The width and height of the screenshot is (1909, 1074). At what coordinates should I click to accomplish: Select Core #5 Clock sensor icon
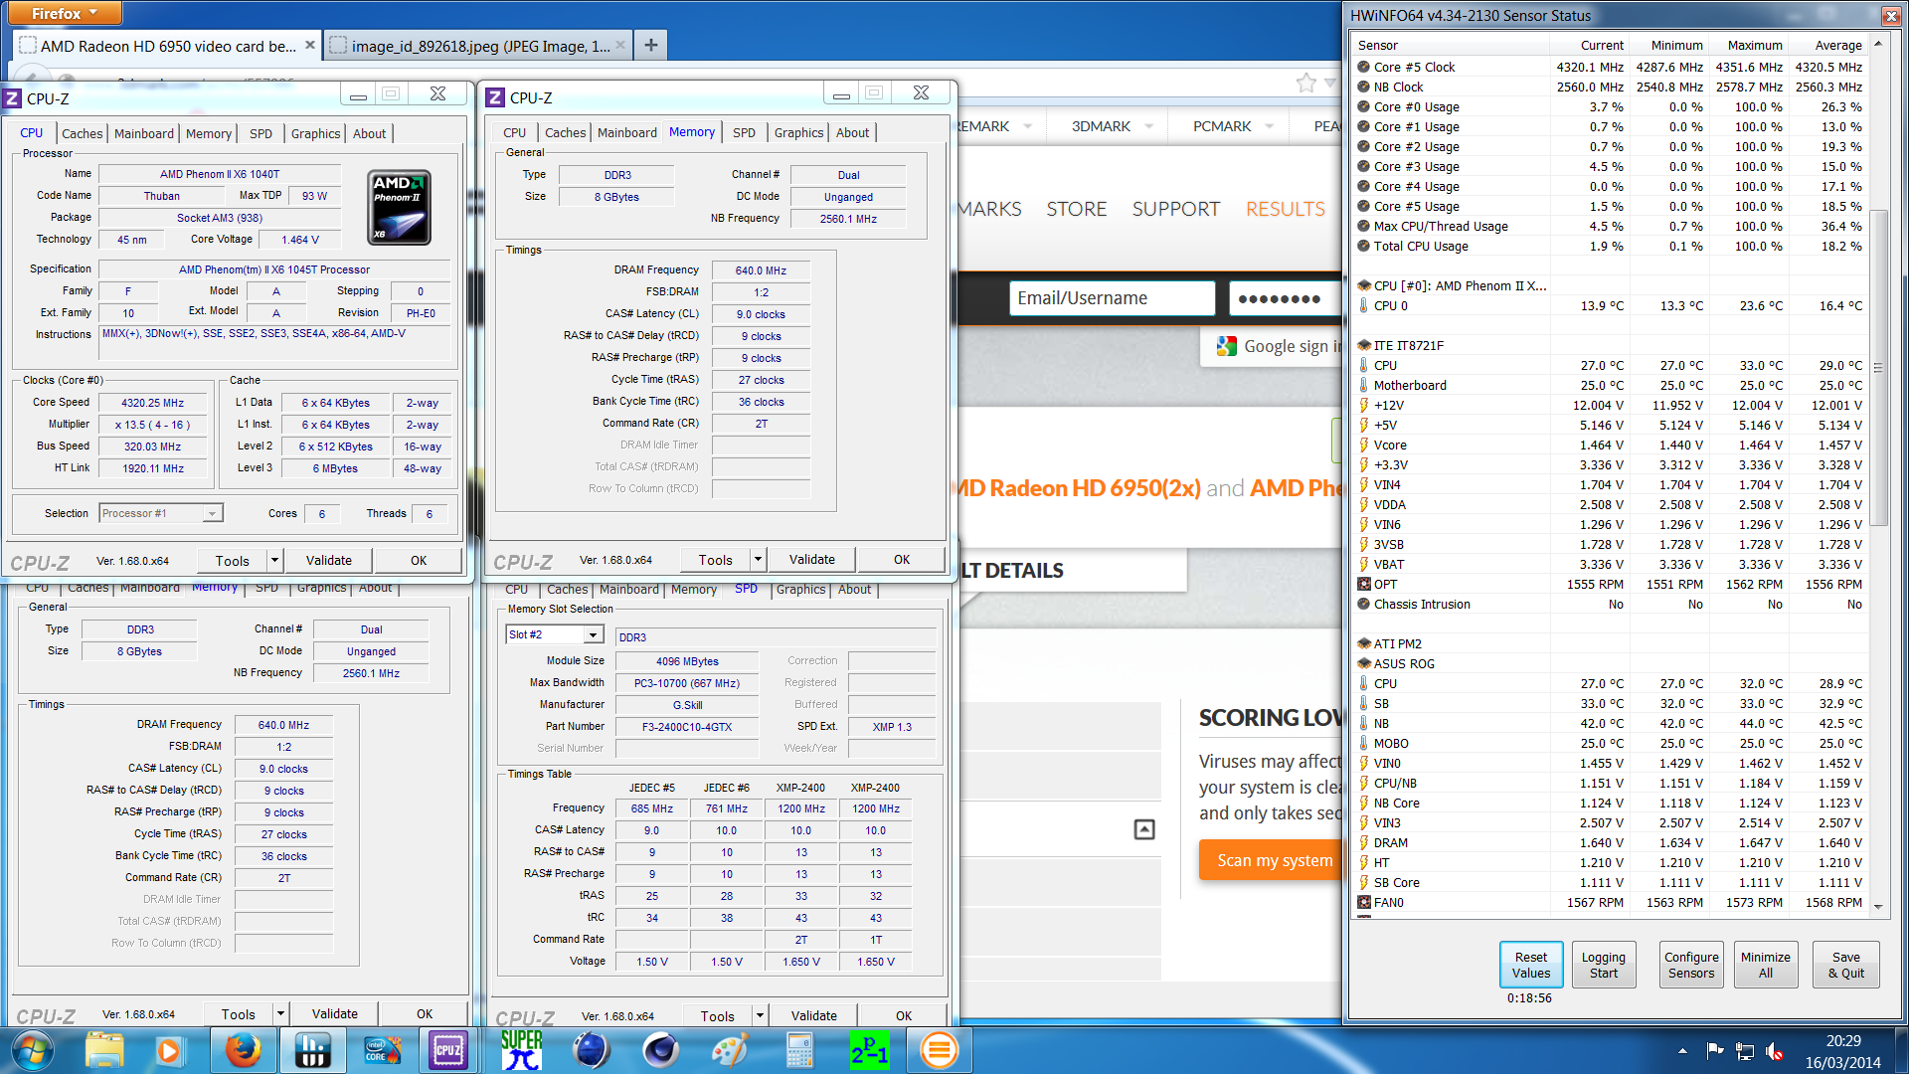pyautogui.click(x=1364, y=67)
